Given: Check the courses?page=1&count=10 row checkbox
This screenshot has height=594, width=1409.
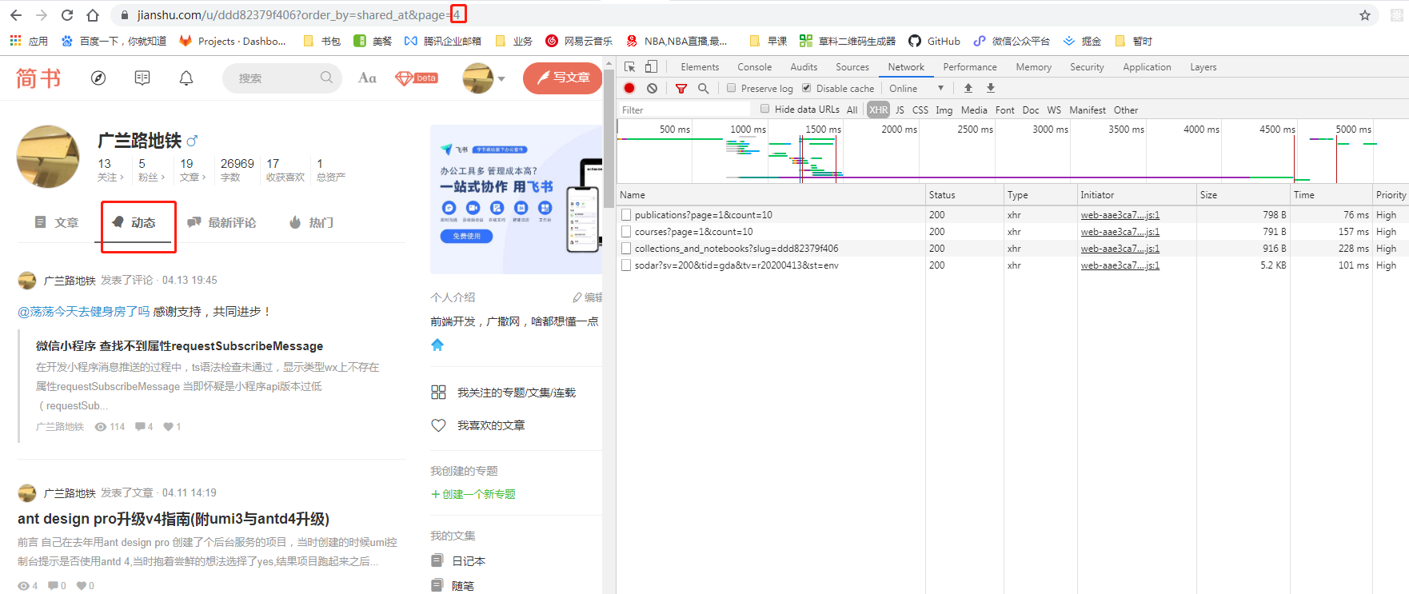Looking at the screenshot, I should 626,232.
